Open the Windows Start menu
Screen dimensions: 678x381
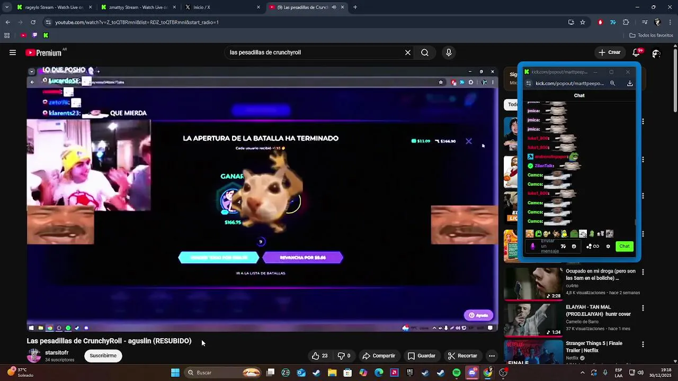(x=175, y=373)
